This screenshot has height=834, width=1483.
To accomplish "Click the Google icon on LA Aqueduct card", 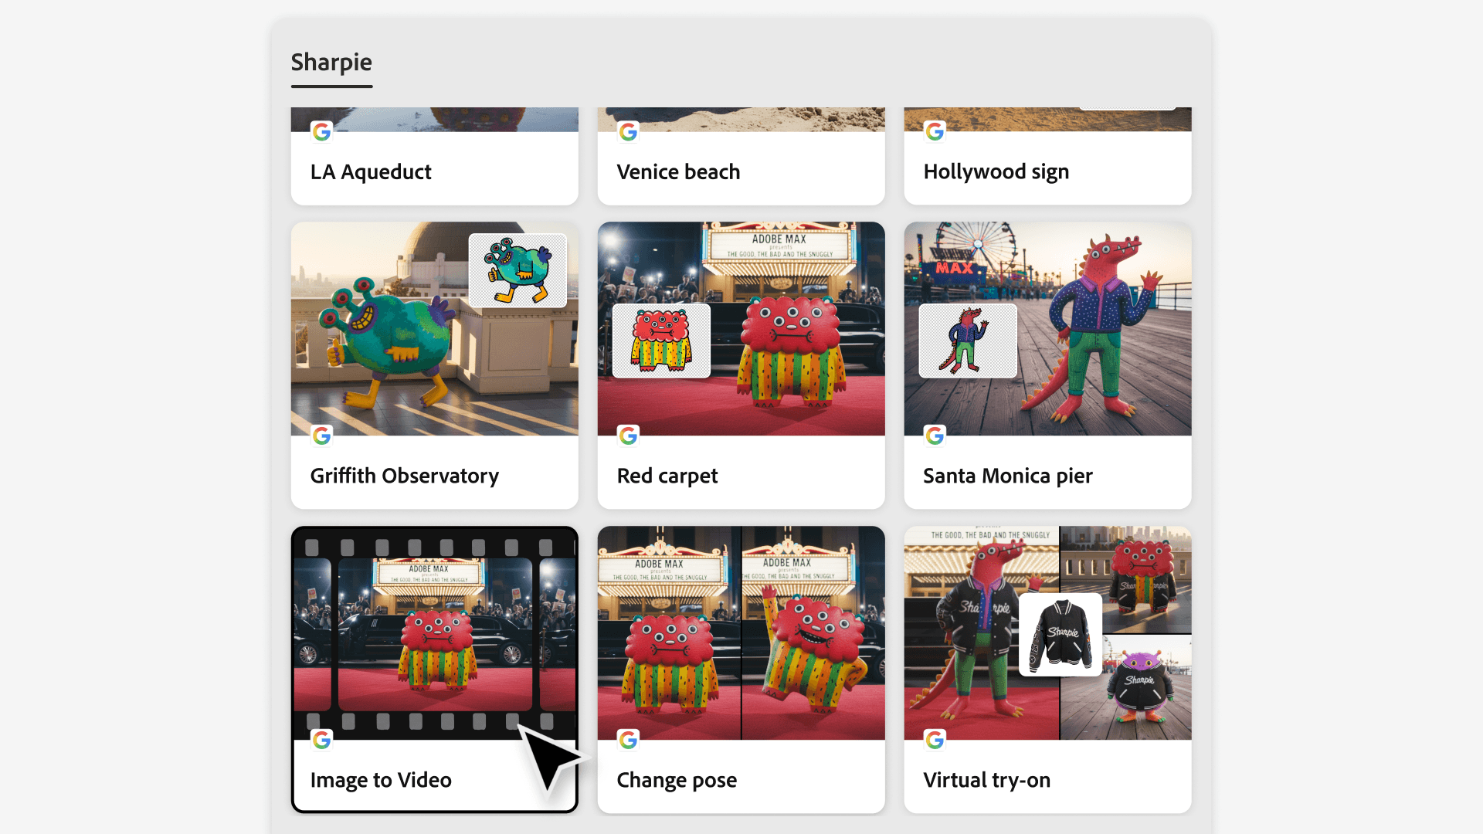I will 321,132.
